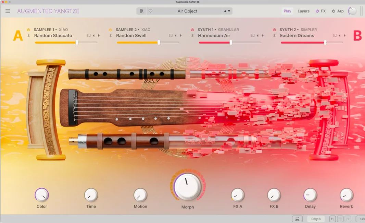Open the preset library browser icon
The height and width of the screenshot is (223, 365).
point(141,11)
